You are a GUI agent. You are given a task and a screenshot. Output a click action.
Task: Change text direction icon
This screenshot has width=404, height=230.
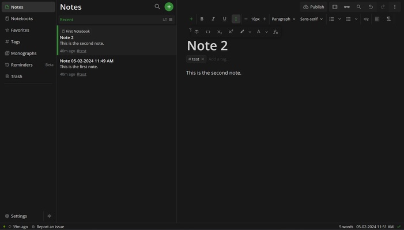(388, 19)
